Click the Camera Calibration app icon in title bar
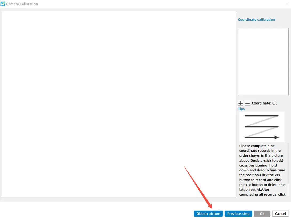291x222 pixels. click(3, 4)
